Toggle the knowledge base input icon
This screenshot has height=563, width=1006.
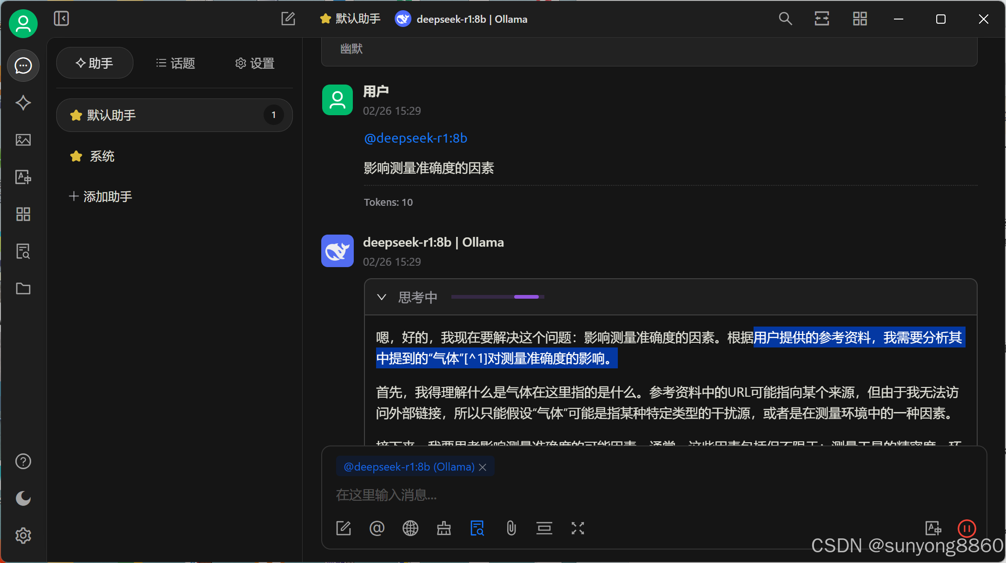[477, 528]
